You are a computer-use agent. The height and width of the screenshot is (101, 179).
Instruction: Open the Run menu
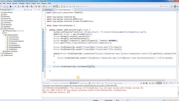pyautogui.click(x=39, y=3)
